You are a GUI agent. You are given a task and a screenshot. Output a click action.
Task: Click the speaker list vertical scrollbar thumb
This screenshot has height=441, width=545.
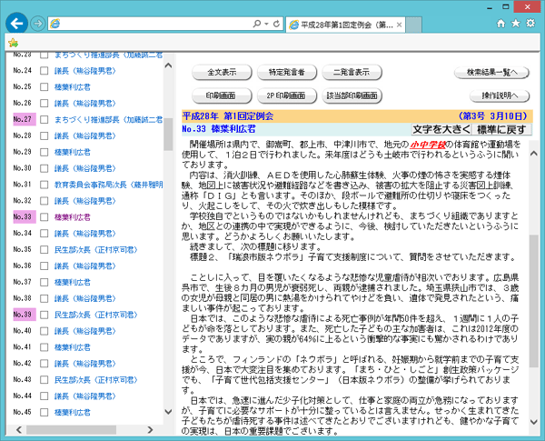(x=168, y=135)
